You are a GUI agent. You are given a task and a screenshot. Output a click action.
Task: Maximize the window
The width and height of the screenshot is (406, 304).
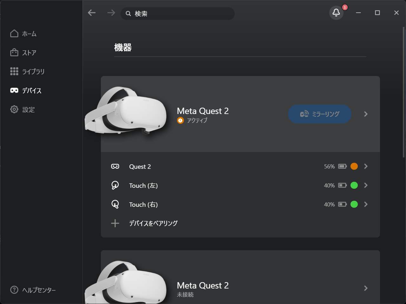tap(377, 13)
